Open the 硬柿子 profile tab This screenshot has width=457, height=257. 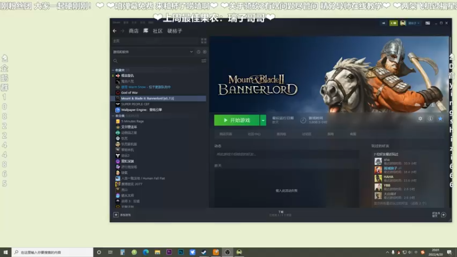coord(175,31)
